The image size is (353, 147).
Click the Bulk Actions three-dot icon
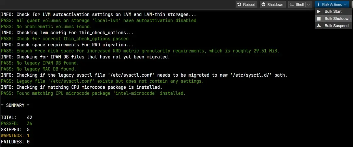pyautogui.click(x=318, y=4)
